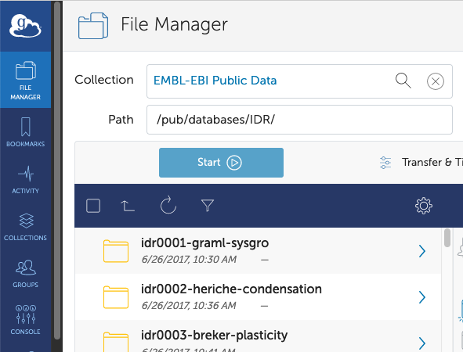This screenshot has height=352, width=463.
Task: Click the Start transfer button
Action: (221, 163)
